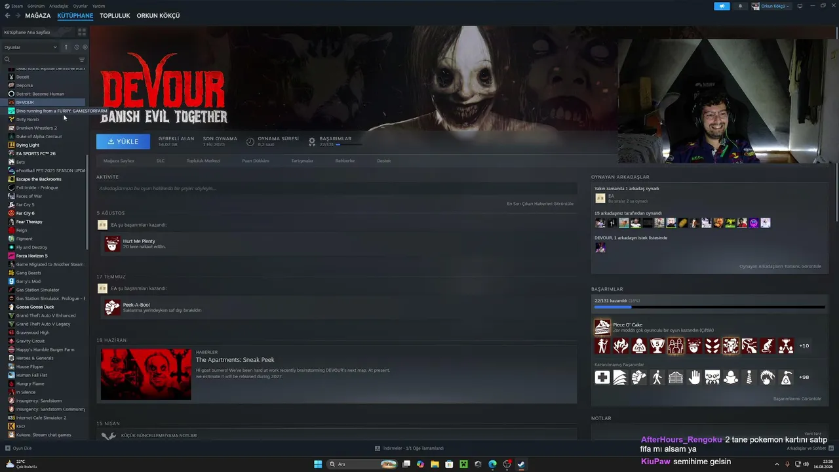839x472 pixels.
Task: Open the Mağaza Sayfası tab
Action: pos(119,161)
